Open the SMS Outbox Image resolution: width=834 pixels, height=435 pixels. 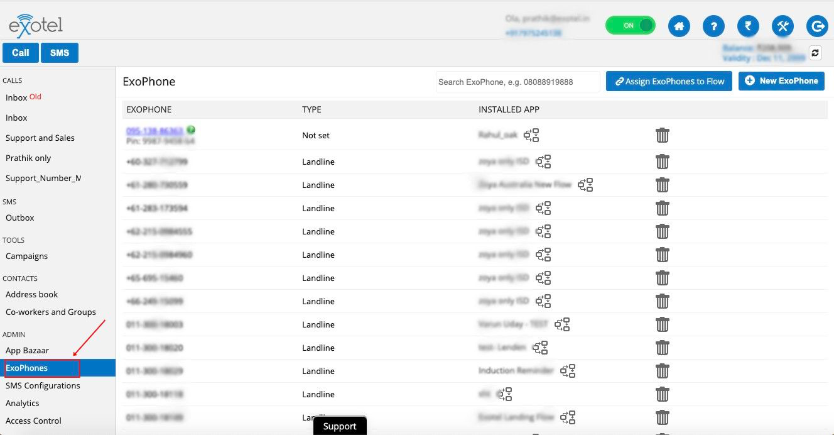[20, 218]
